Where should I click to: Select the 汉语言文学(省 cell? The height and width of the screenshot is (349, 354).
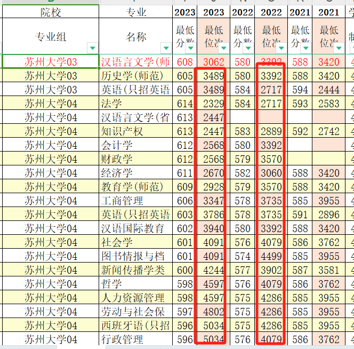coord(136,117)
